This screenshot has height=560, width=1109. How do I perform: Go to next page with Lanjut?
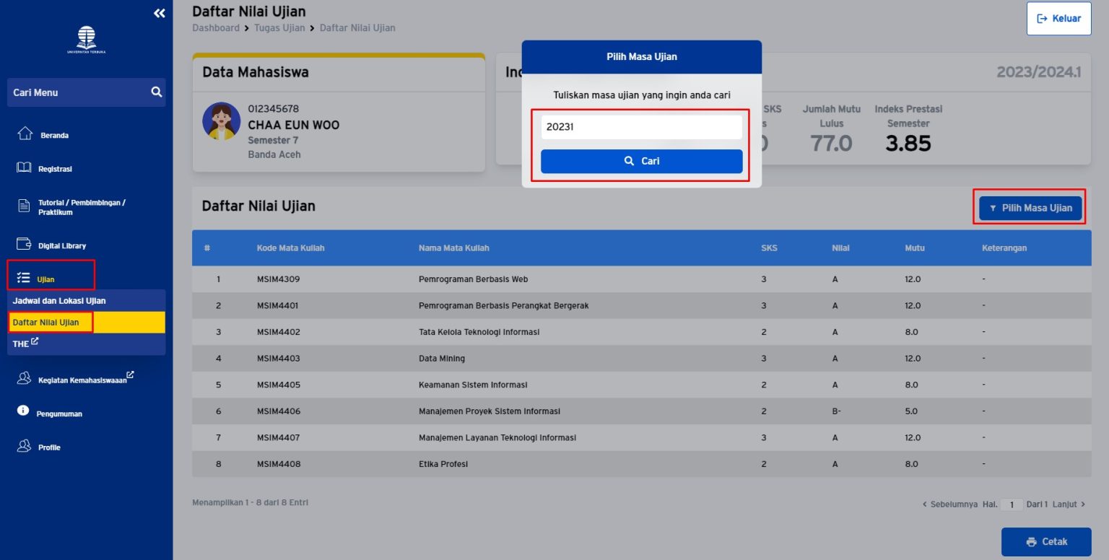click(x=1069, y=504)
